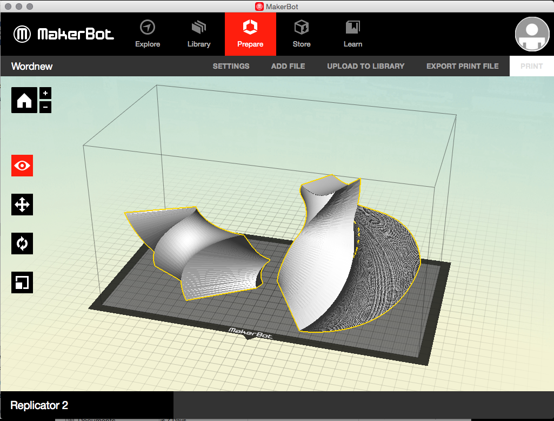The height and width of the screenshot is (421, 554).
Task: Click the macOS close window button
Action: pos(8,6)
